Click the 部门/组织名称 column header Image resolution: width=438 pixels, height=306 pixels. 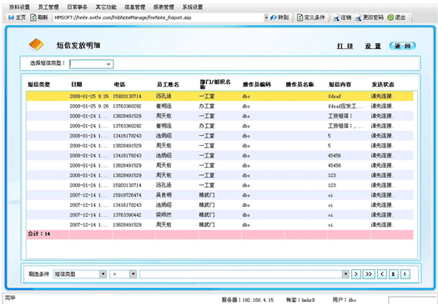215,84
